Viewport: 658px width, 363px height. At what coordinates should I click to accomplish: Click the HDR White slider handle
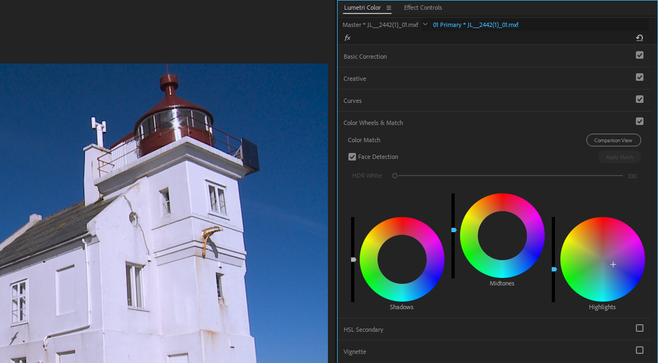(394, 175)
